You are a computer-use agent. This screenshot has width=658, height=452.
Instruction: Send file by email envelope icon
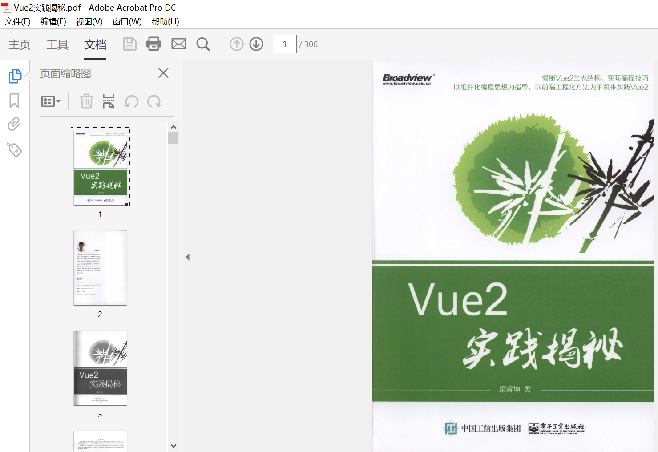pos(179,44)
